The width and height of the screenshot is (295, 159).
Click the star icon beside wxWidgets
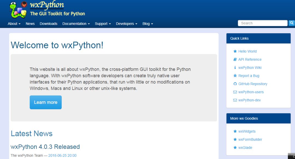(235, 131)
